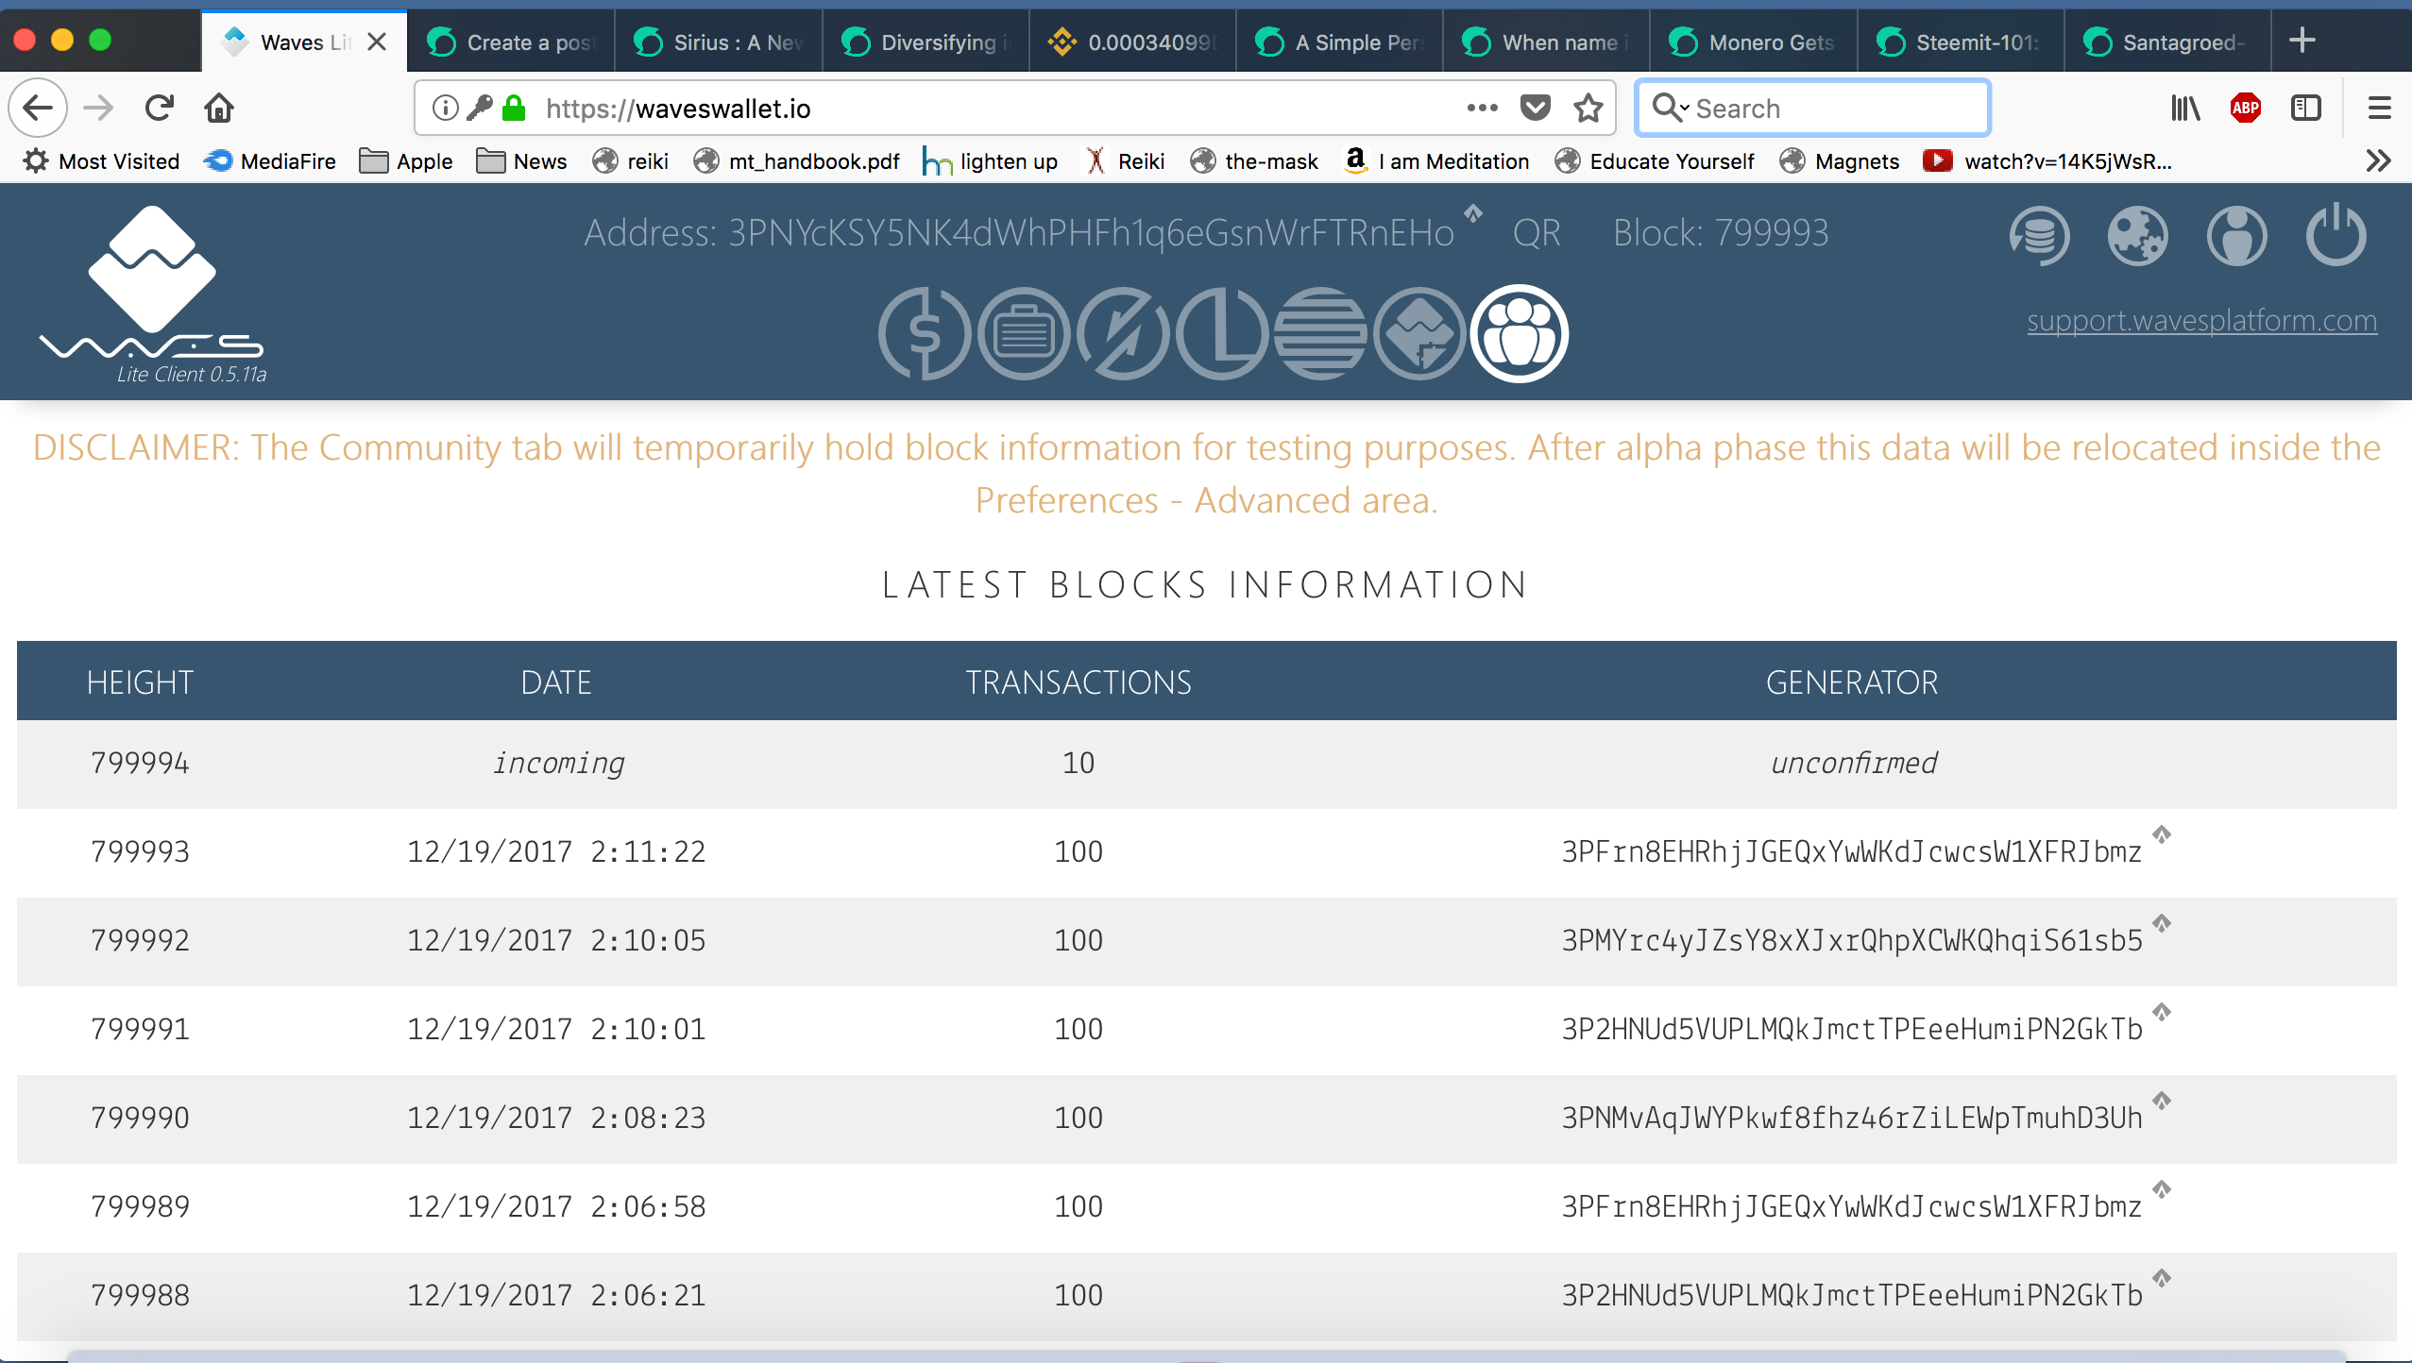Open the Token creation icon
Screen dimensions: 2412x1363
[x=1419, y=333]
